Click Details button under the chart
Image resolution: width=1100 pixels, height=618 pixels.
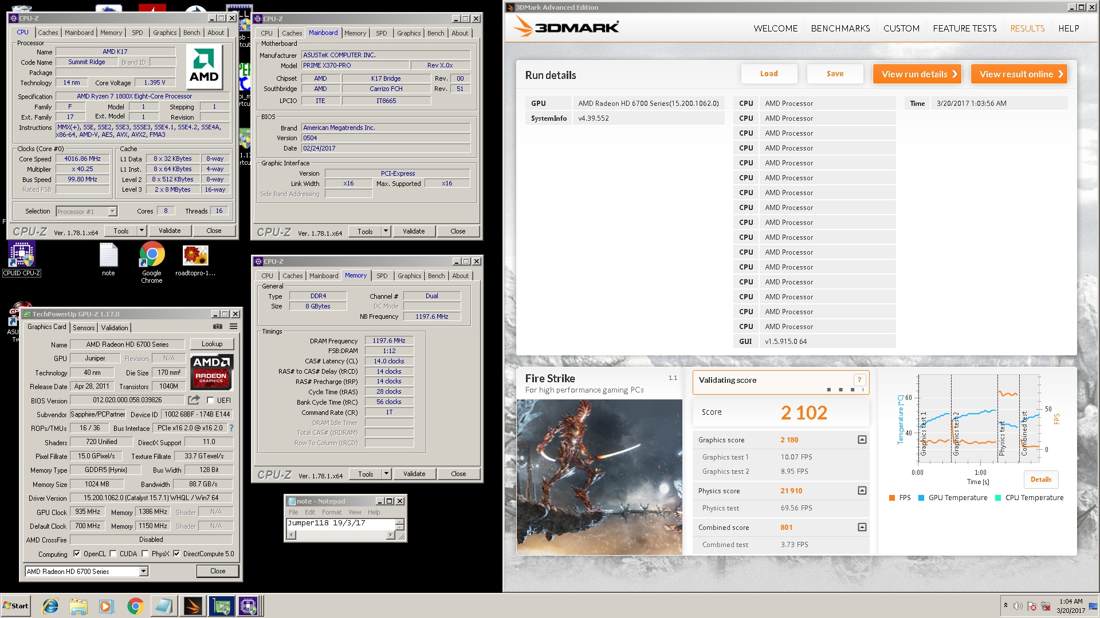[x=1041, y=480]
